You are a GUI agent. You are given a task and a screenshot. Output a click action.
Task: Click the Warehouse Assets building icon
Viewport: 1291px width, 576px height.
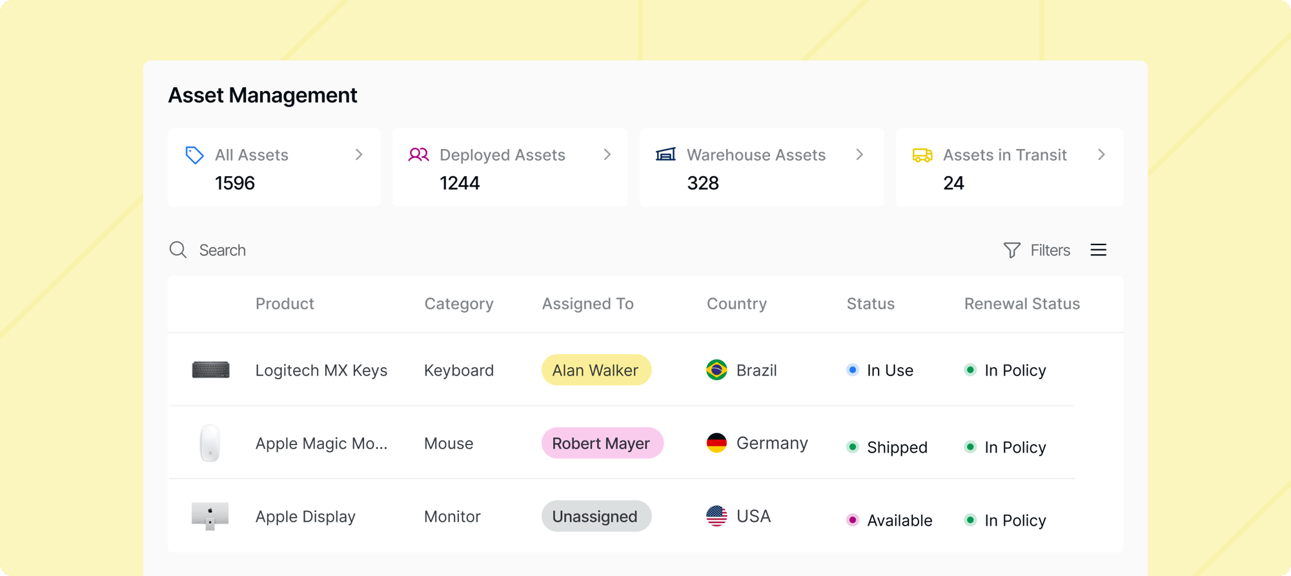(666, 154)
